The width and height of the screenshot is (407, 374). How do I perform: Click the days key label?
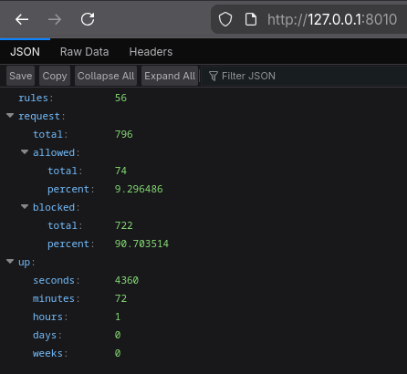[x=45, y=335]
